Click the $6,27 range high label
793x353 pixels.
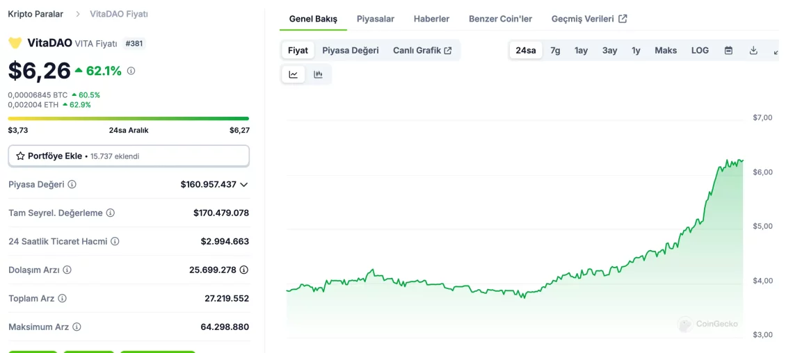(x=239, y=131)
